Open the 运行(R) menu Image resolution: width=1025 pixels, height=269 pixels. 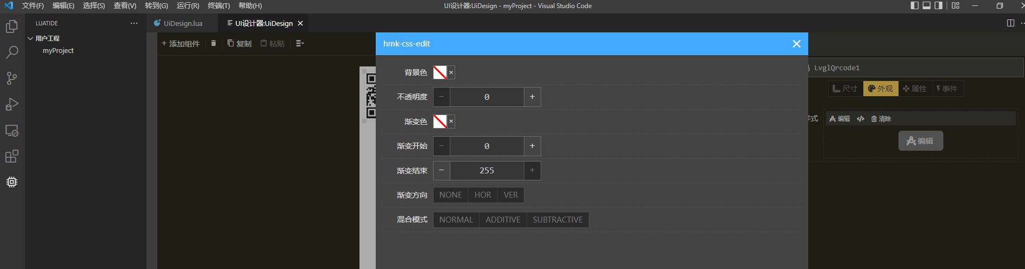pyautogui.click(x=188, y=5)
